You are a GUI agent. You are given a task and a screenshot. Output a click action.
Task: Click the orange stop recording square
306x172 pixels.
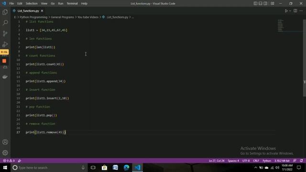click(4, 61)
